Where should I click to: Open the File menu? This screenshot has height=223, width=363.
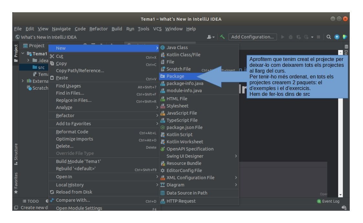point(18,29)
